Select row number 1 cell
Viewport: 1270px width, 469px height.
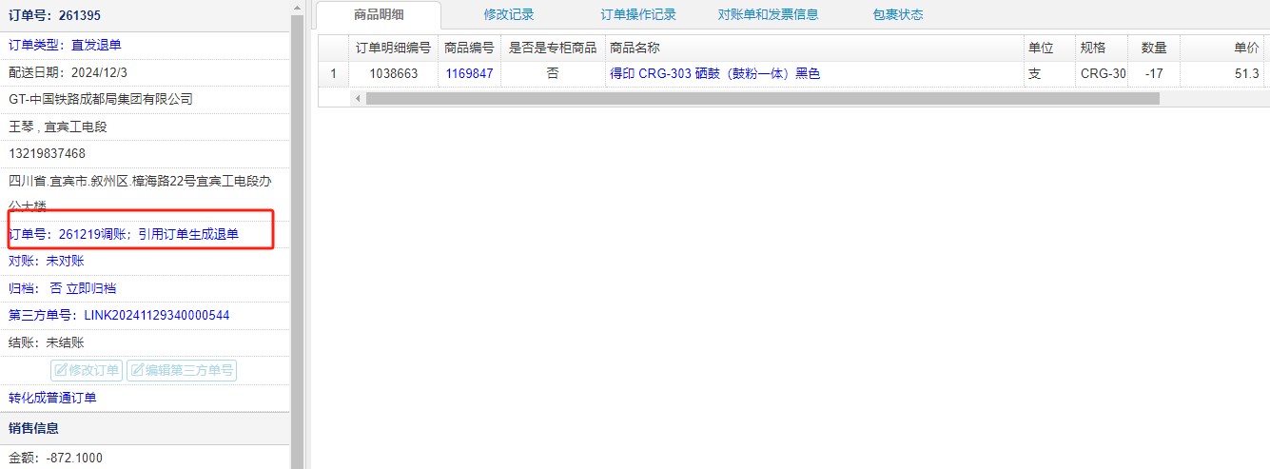[333, 73]
